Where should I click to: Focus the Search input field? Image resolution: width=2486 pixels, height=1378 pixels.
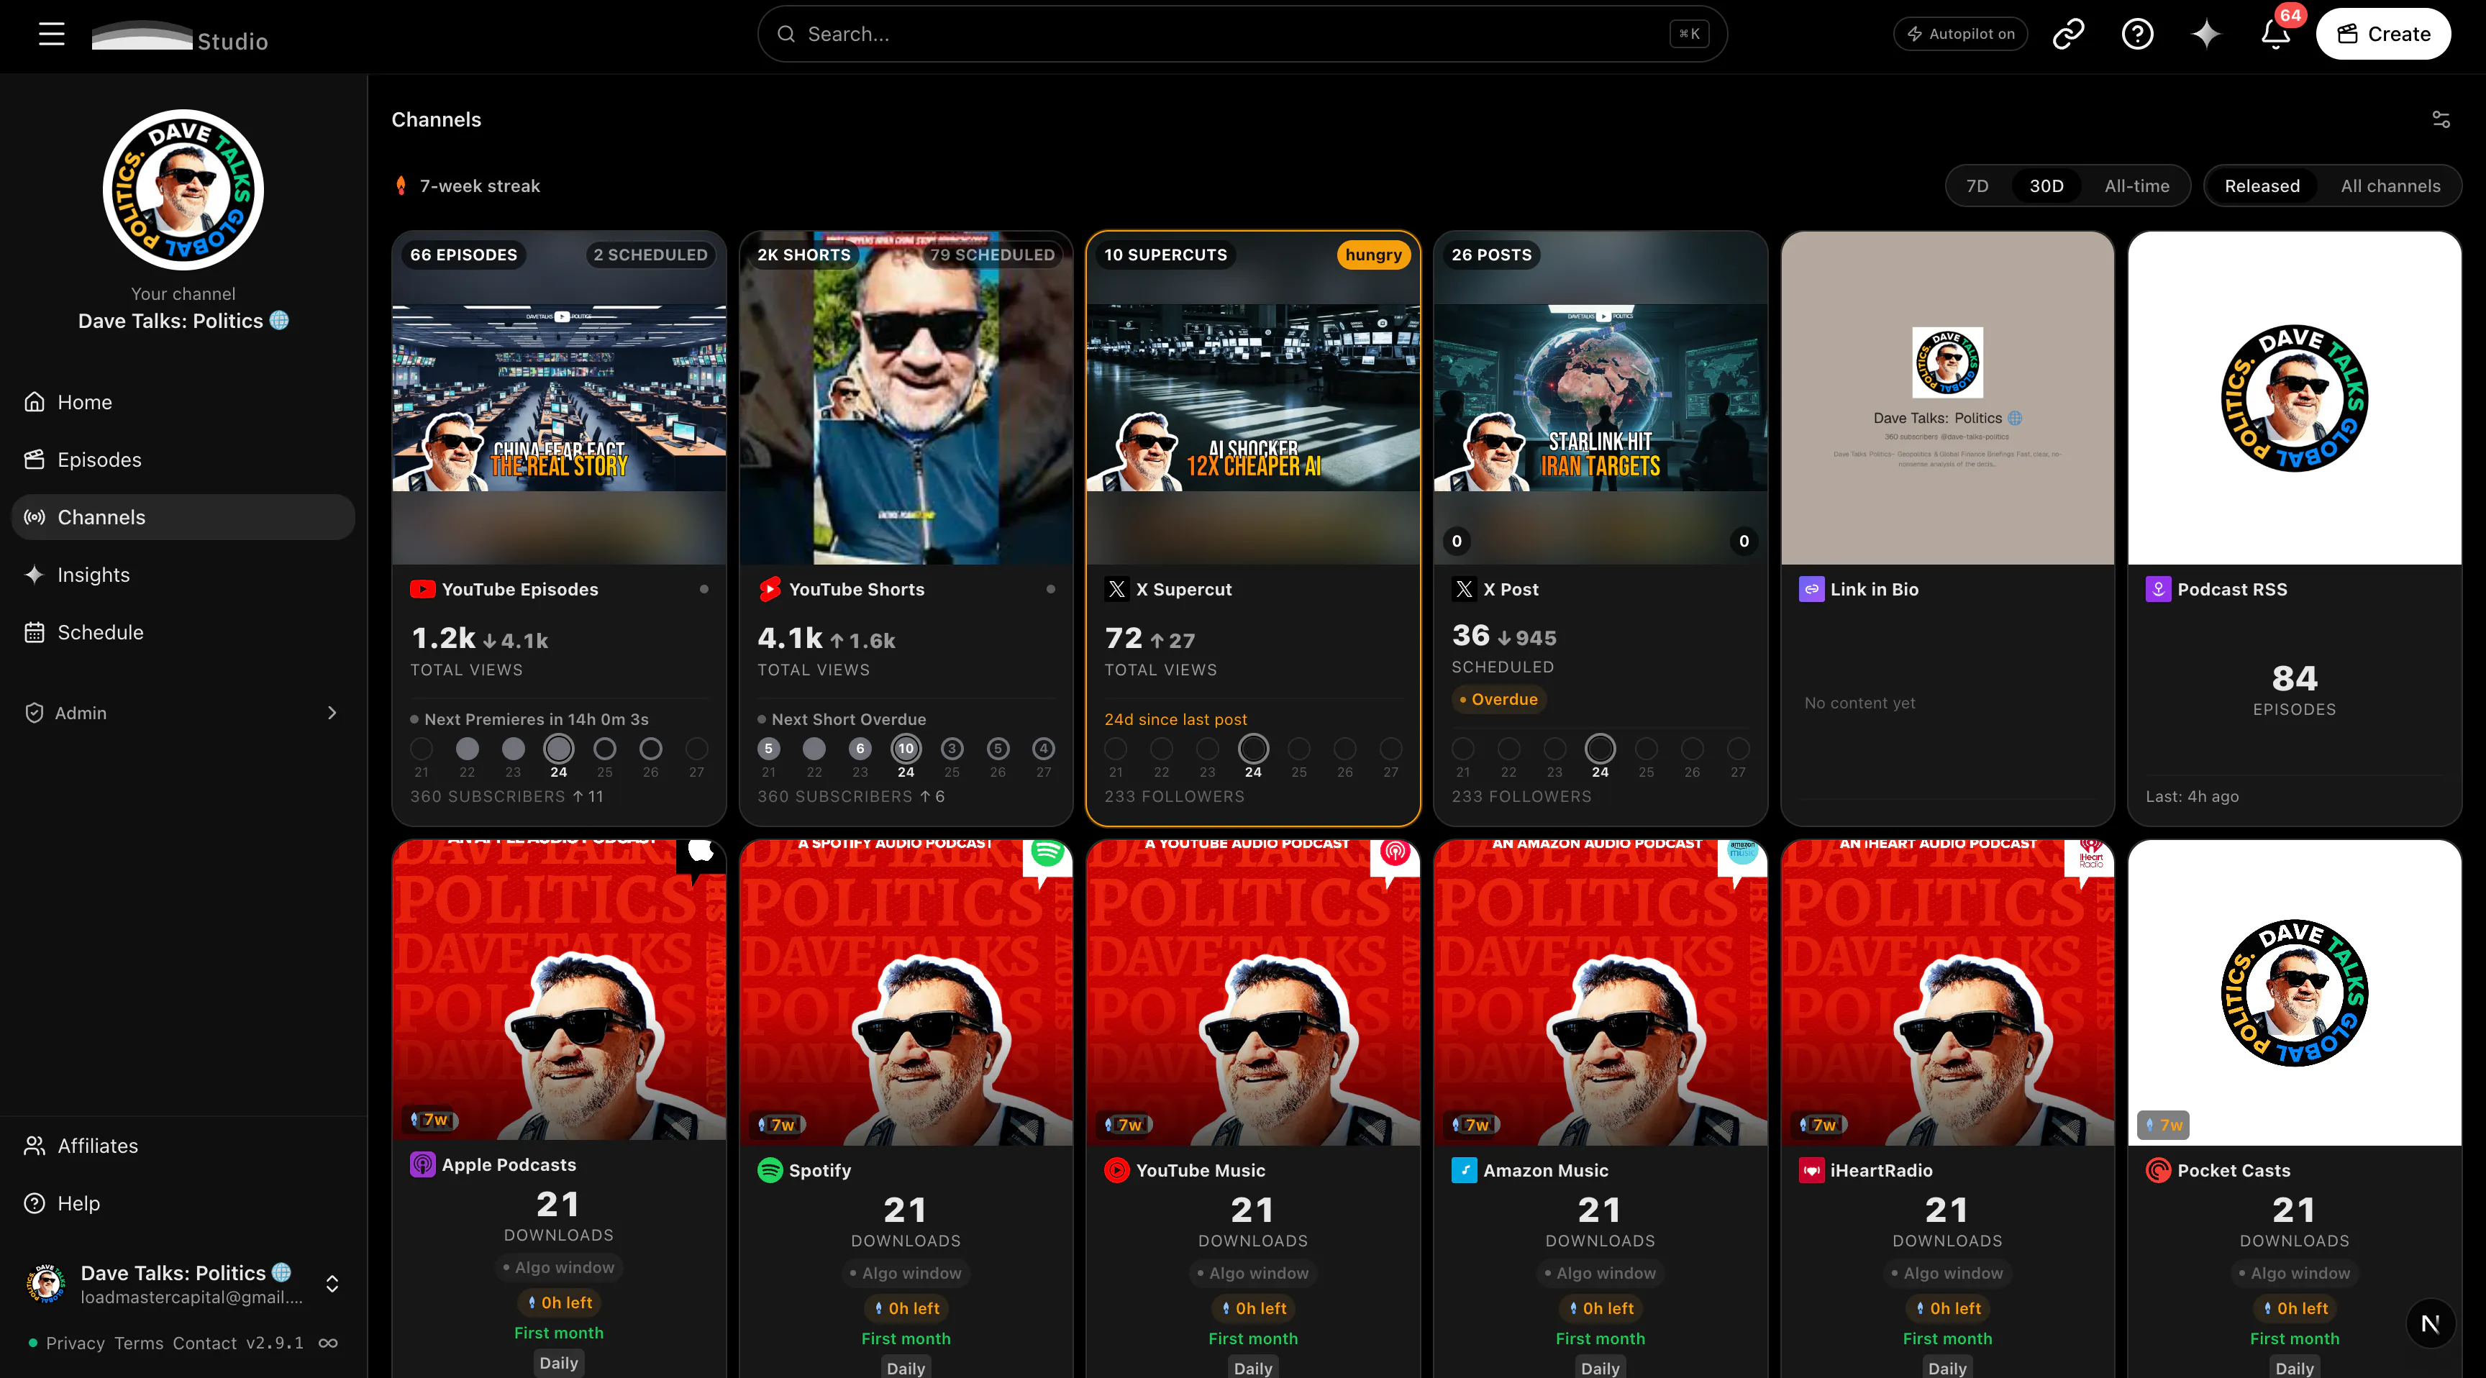pos(1242,34)
